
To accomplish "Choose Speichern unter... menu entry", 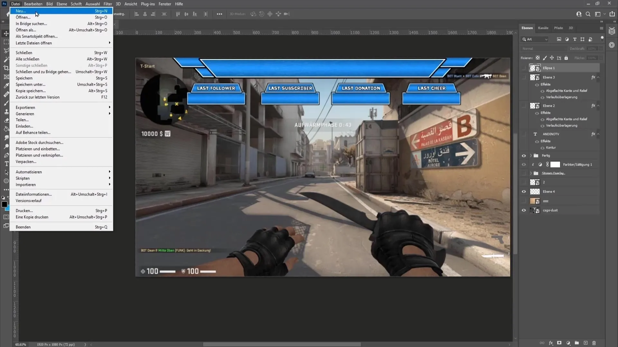I will 61,85.
